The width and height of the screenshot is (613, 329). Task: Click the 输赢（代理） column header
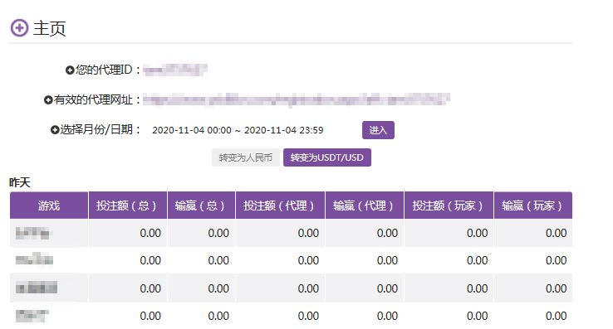tap(365, 206)
